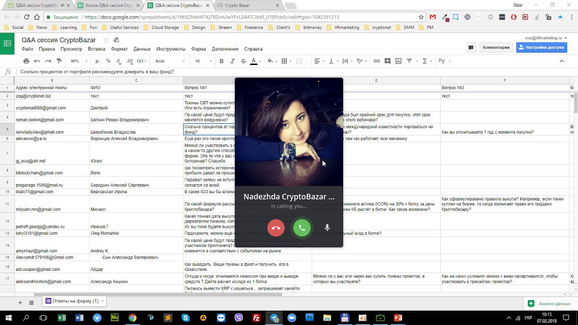Decrease decimal places
The width and height of the screenshot is (578, 325).
pos(118,61)
